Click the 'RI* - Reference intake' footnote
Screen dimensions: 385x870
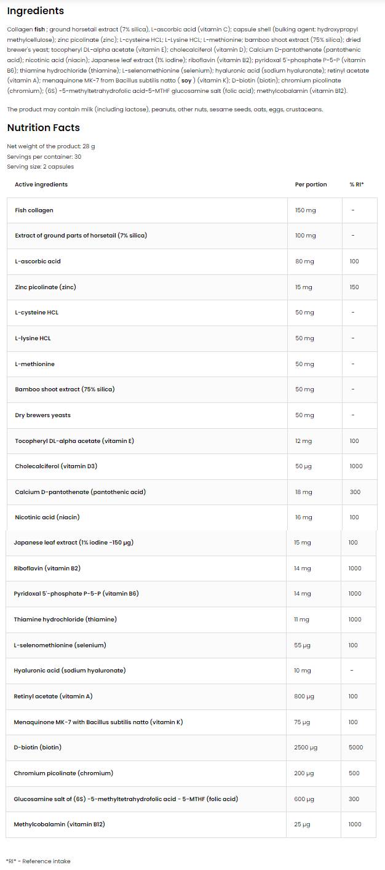[x=38, y=861]
